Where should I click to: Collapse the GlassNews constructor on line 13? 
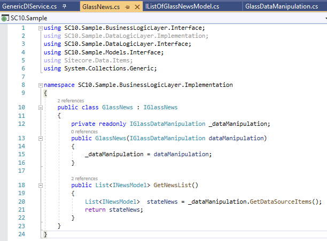41,139
